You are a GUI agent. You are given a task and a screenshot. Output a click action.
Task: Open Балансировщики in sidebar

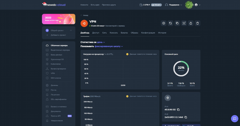point(59,69)
